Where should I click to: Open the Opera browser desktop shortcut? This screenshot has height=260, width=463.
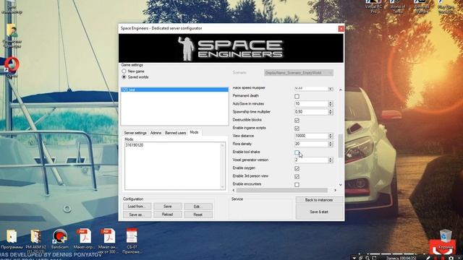click(12, 66)
